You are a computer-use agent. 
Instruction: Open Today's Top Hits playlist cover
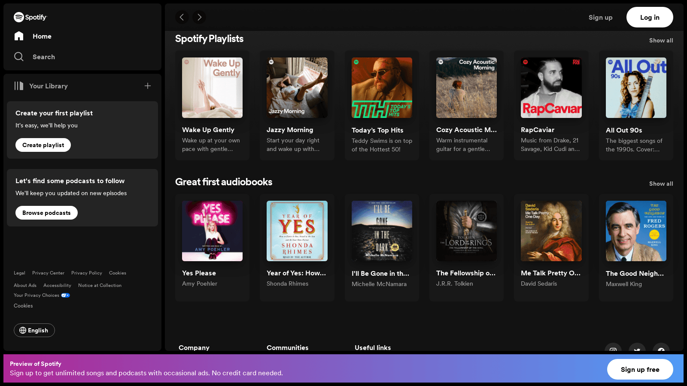(x=382, y=87)
